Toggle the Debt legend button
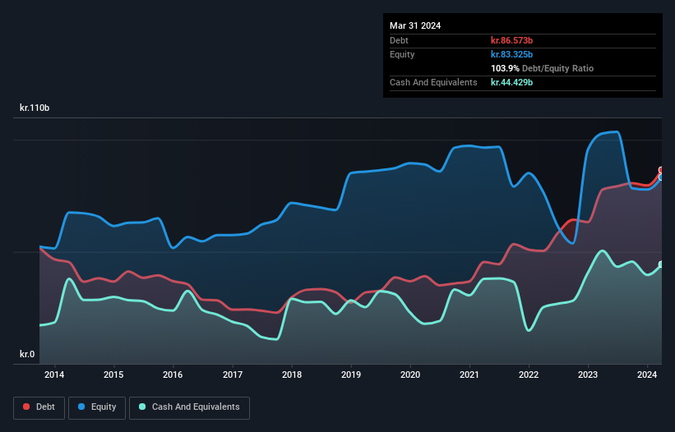 click(39, 407)
